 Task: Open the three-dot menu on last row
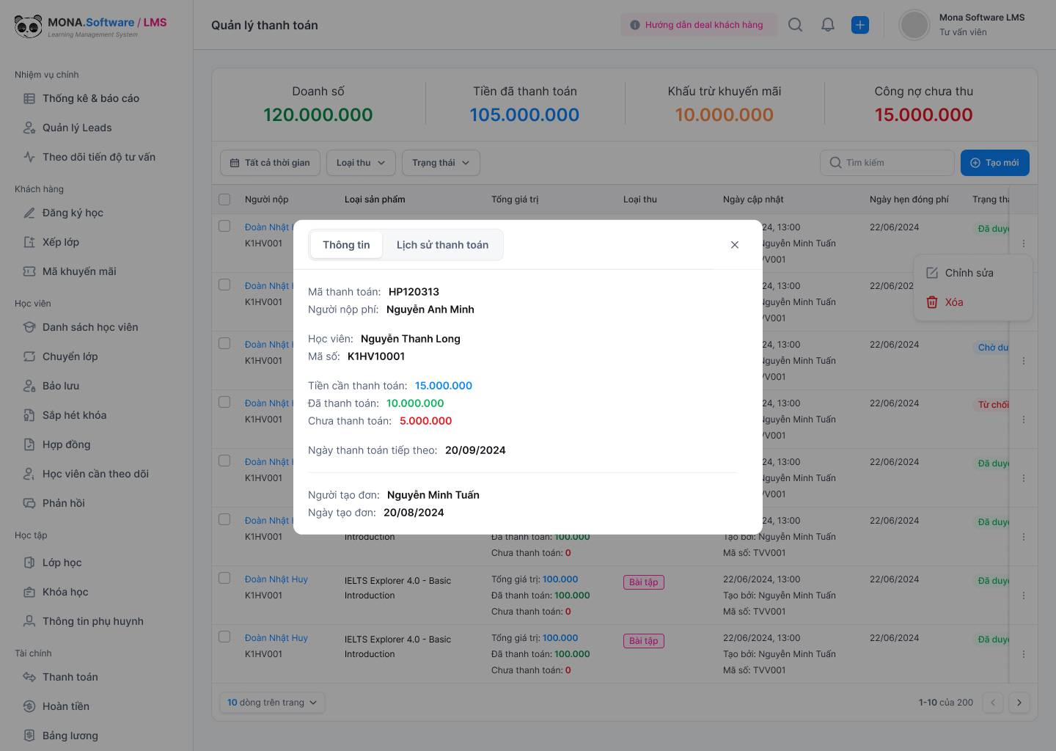(x=1024, y=654)
